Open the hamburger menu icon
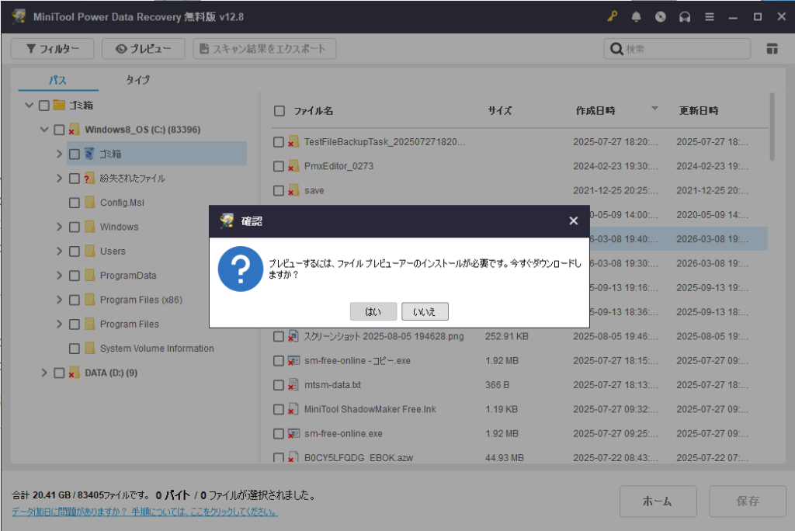The width and height of the screenshot is (795, 531). 709,16
